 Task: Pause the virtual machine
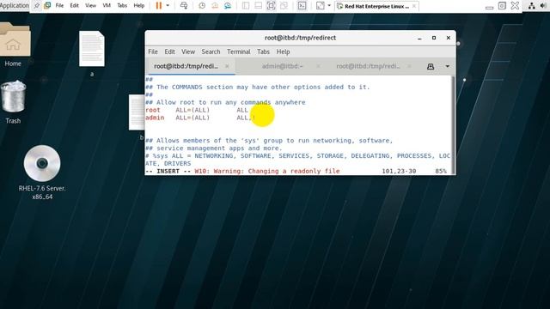(x=158, y=6)
